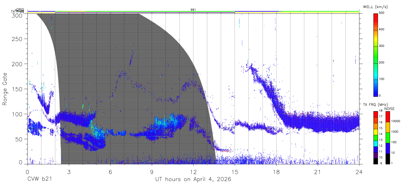Image resolution: width=404 pixels, height=186 pixels.
Task: Select the black NOISE swatch 1–10
Action: (x=388, y=158)
